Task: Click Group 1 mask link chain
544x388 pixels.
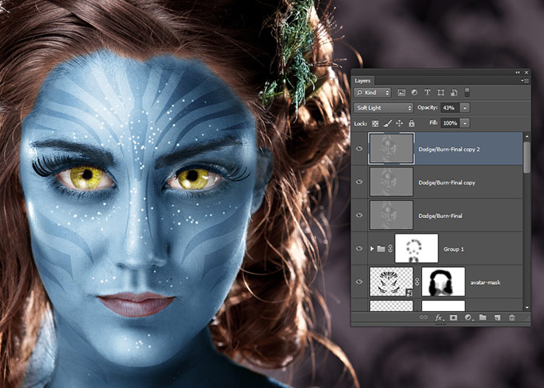Action: pos(390,248)
